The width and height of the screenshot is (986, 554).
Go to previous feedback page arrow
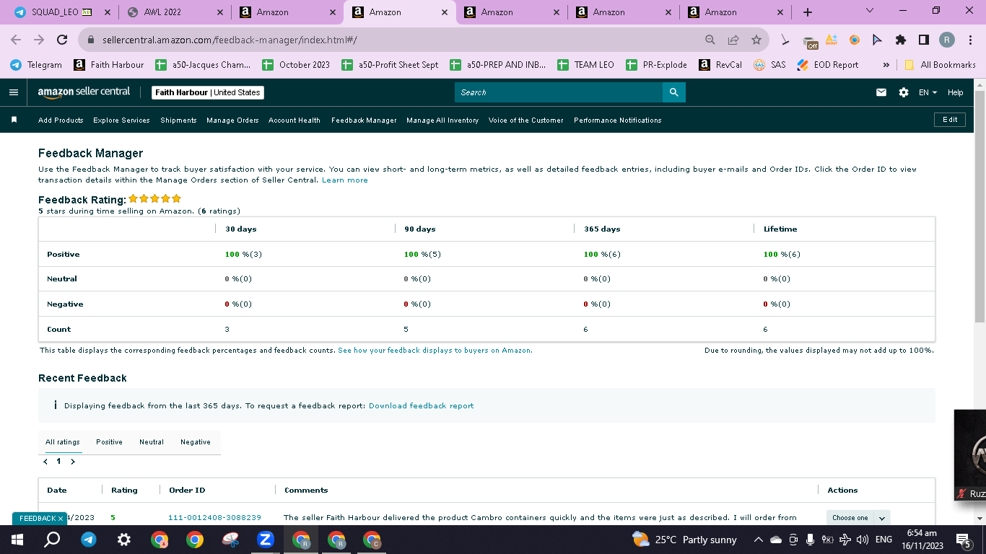pos(46,462)
